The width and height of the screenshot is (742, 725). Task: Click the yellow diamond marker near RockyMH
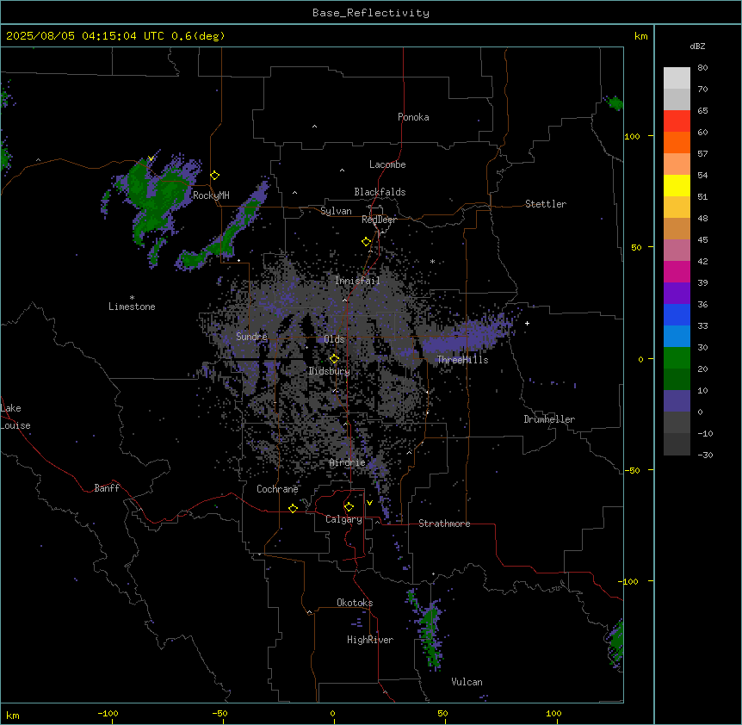coord(215,175)
